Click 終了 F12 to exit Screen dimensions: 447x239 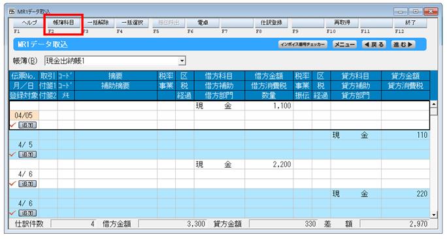point(410,22)
